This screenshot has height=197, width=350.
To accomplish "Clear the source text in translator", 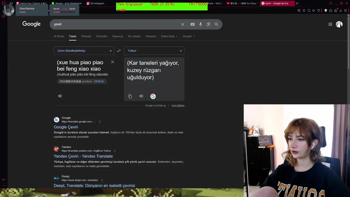I will click(112, 62).
